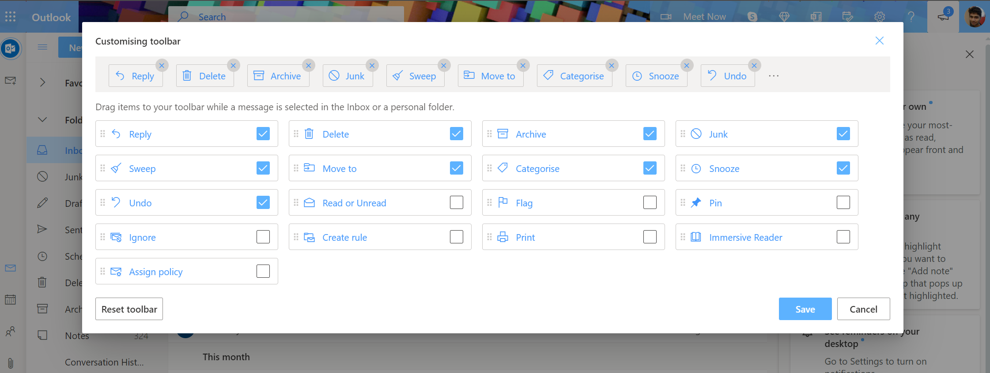Enable the Immersive Reader checkbox

(843, 237)
